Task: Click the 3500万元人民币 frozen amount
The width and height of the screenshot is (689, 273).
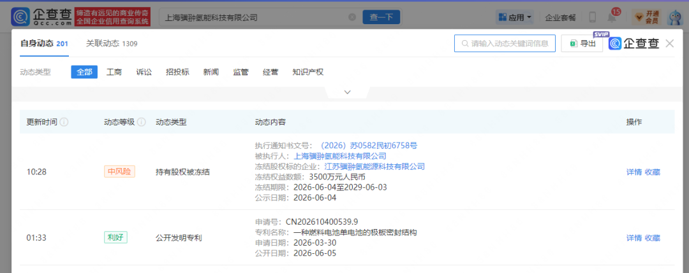Action: click(337, 177)
